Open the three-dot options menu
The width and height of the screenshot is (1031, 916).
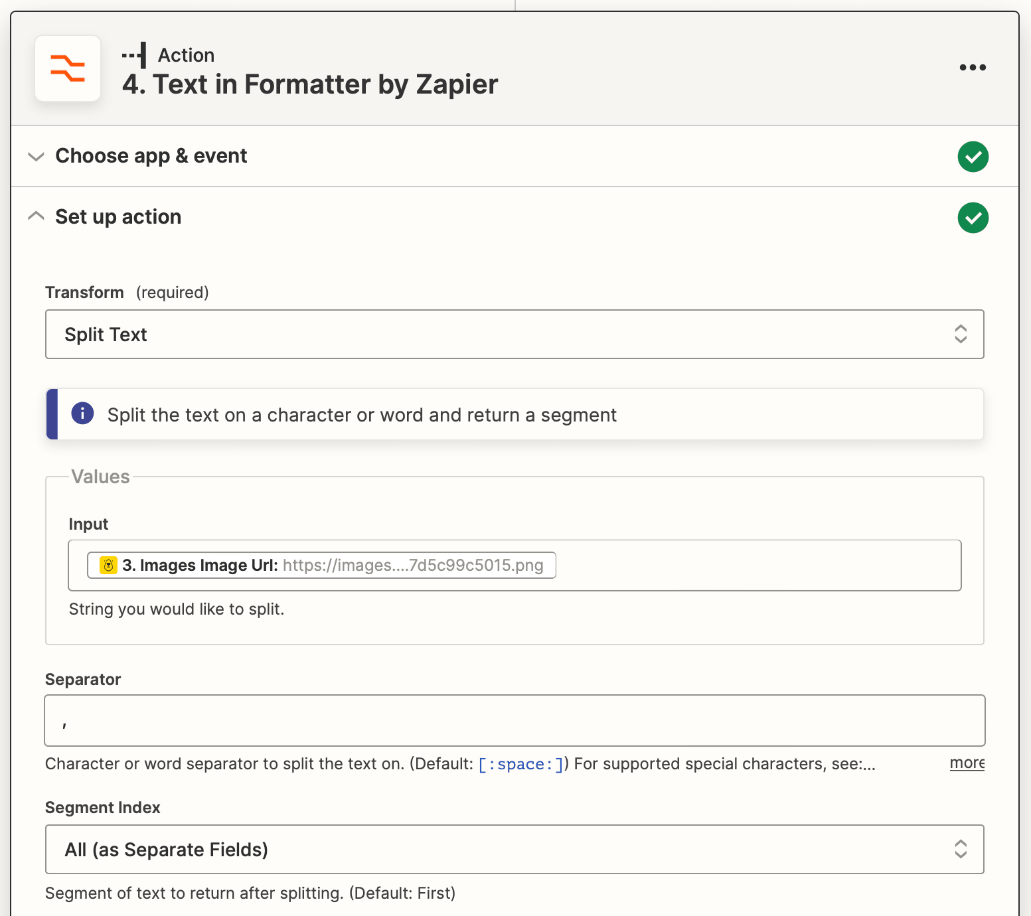973,67
